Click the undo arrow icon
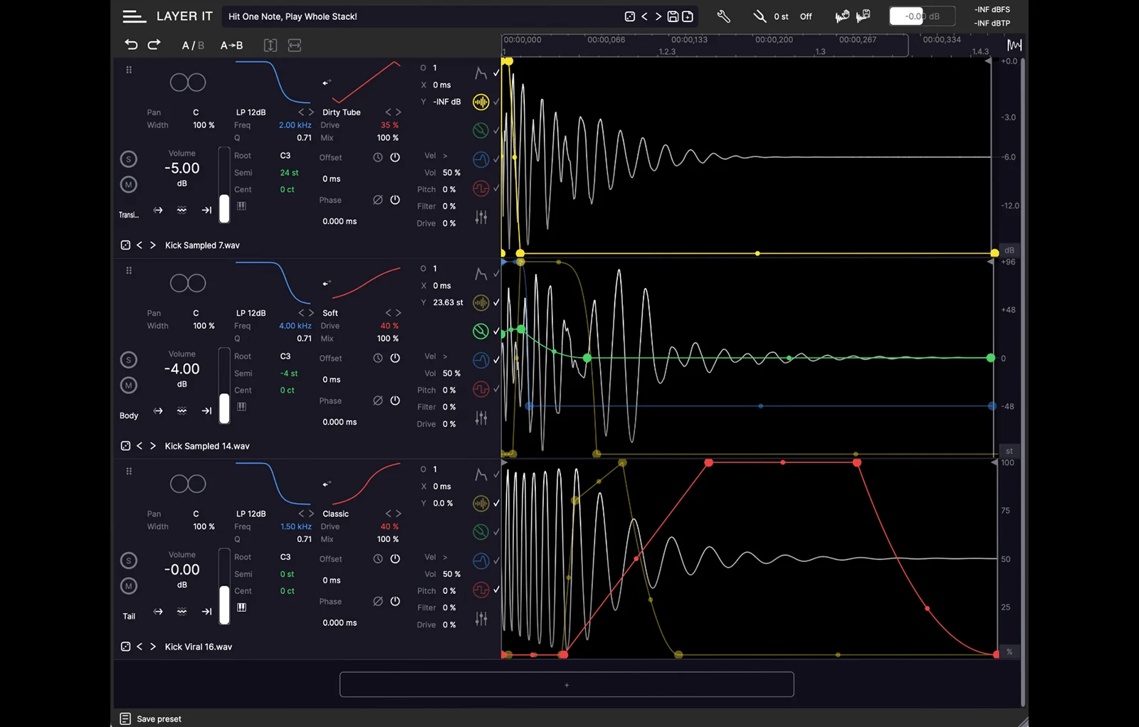 coord(131,45)
